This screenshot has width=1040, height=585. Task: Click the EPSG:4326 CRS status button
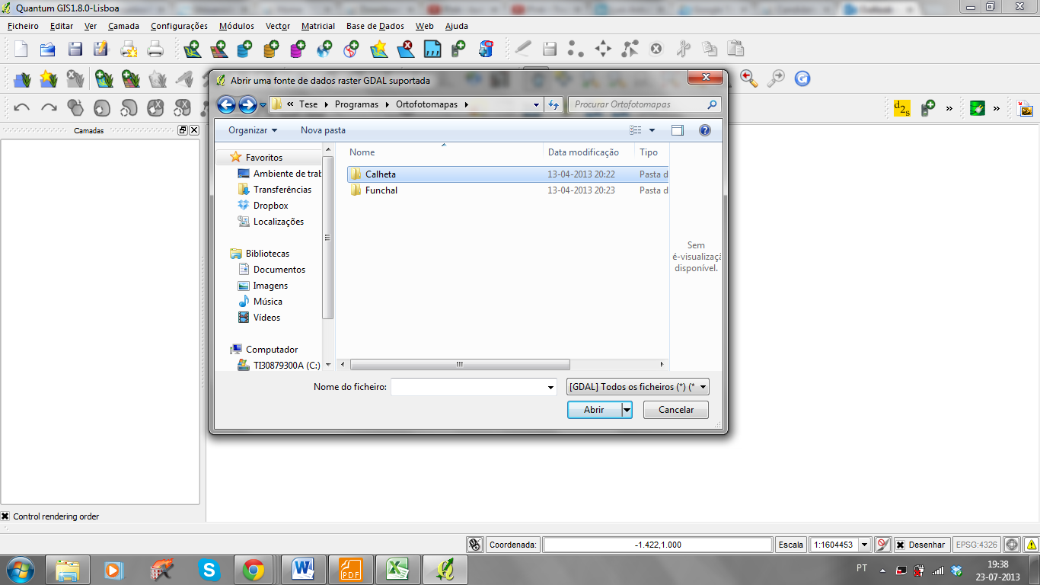coord(977,545)
